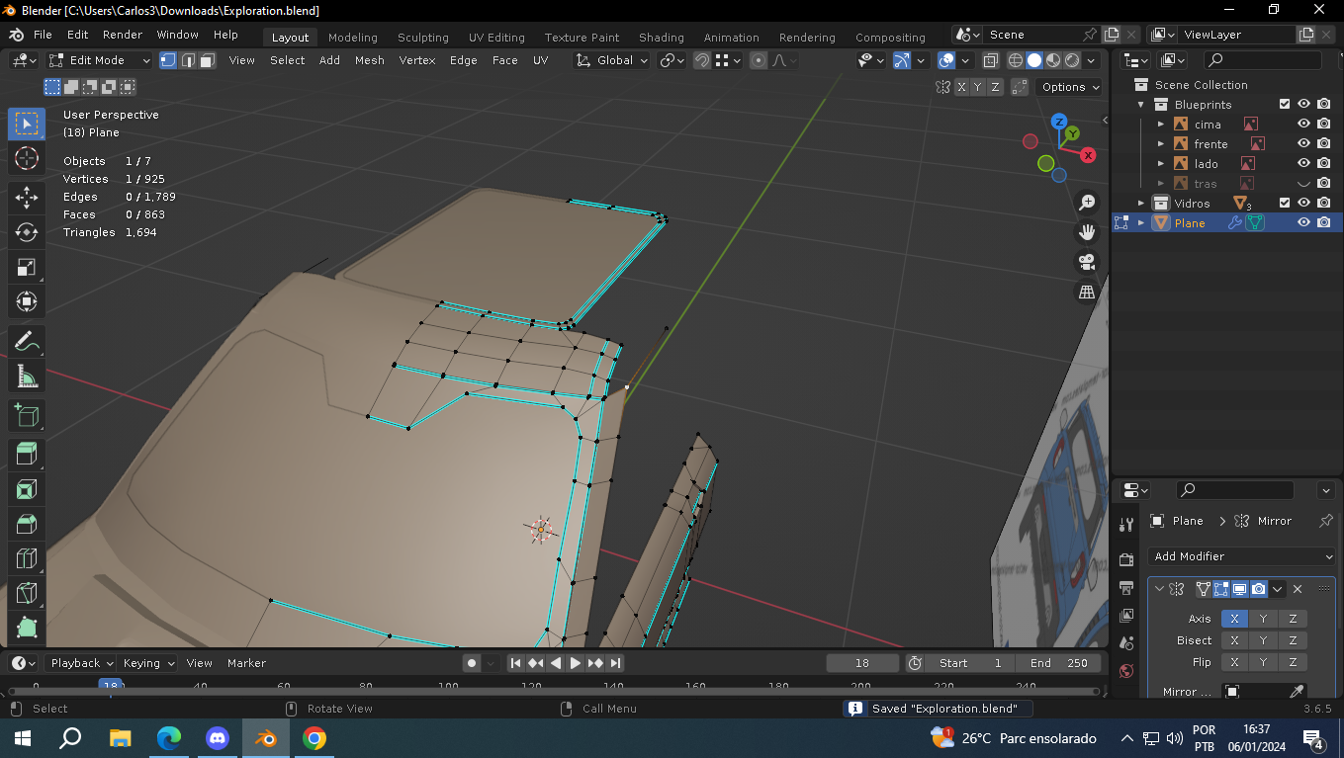Open the Edit Mode dropdown
The image size is (1344, 758).
click(100, 60)
